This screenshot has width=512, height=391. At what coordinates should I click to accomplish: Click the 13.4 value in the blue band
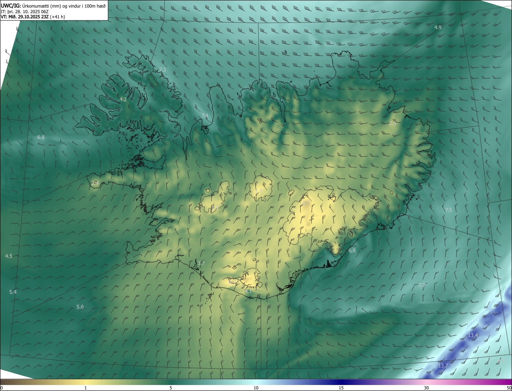tap(473, 335)
